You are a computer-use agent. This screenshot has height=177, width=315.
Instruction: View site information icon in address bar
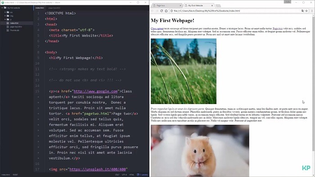click(171, 11)
